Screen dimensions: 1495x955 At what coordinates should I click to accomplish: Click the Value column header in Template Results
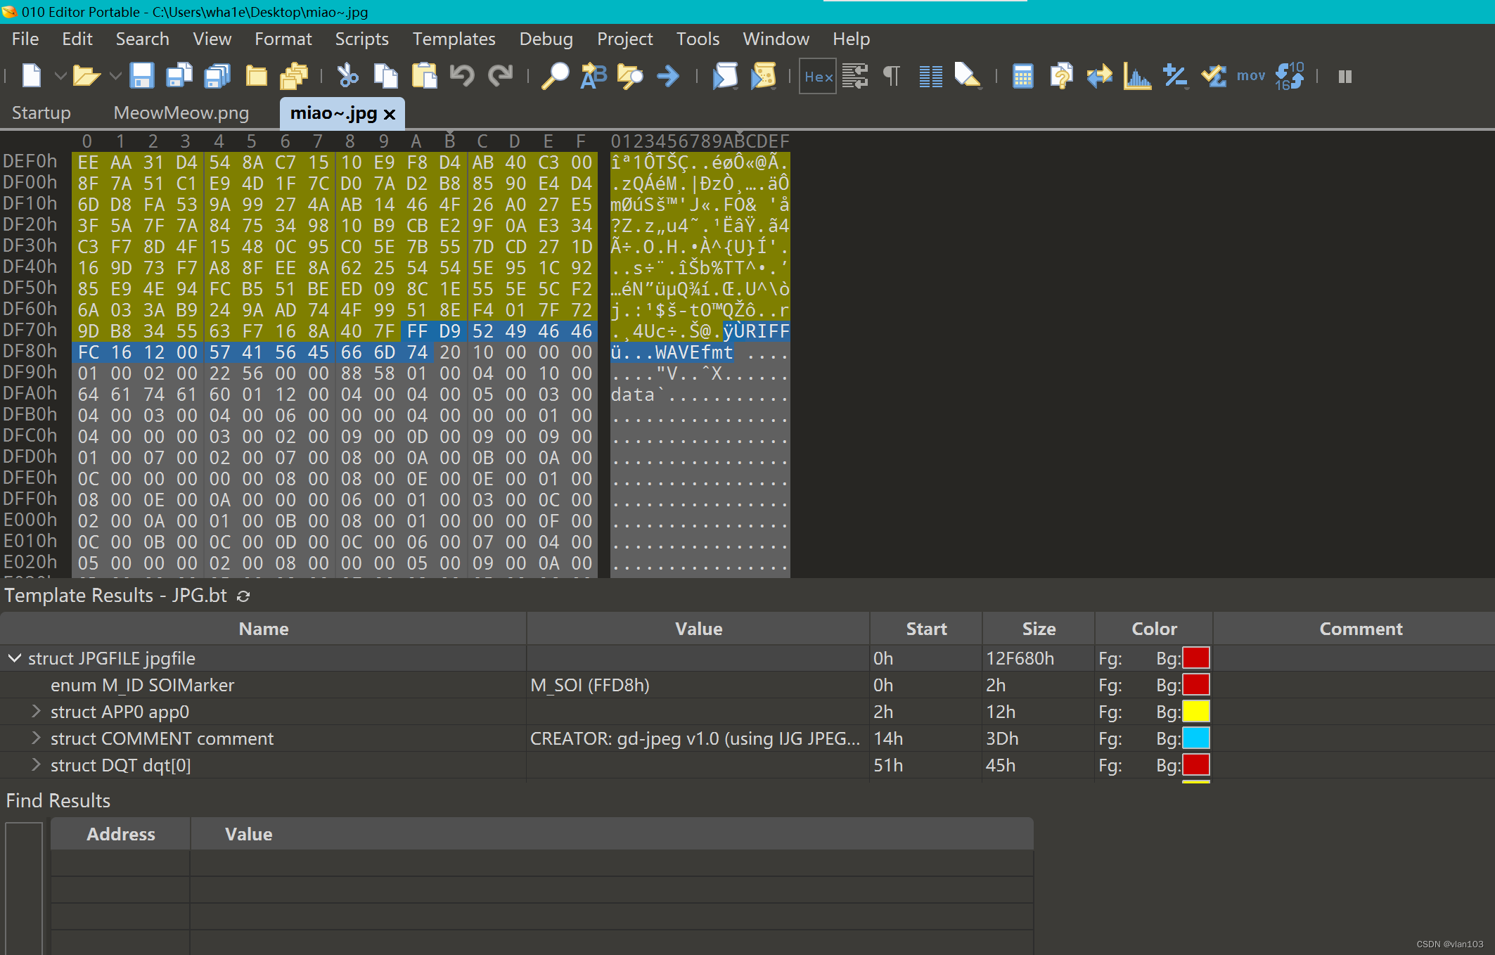[x=698, y=629]
